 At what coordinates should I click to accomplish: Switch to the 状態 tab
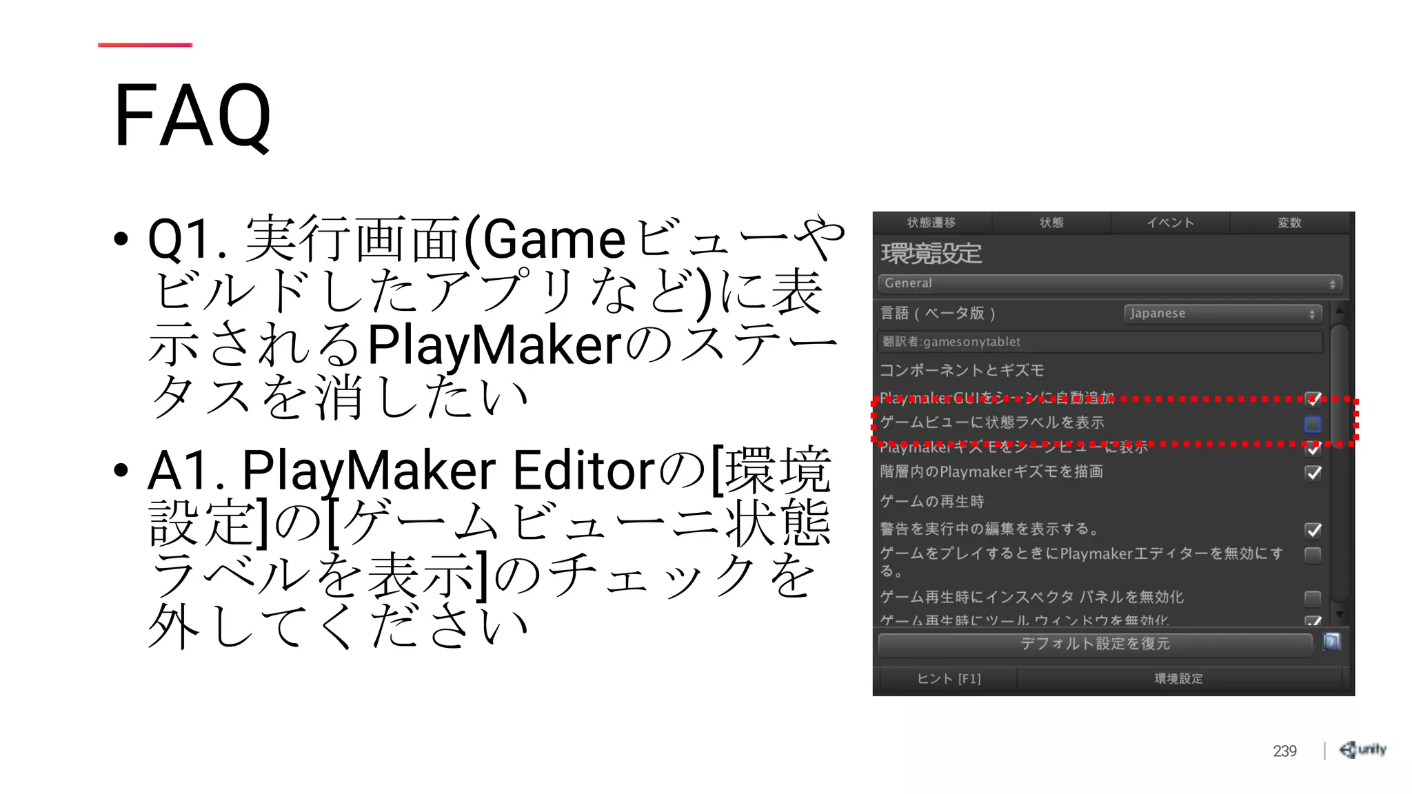click(1051, 223)
